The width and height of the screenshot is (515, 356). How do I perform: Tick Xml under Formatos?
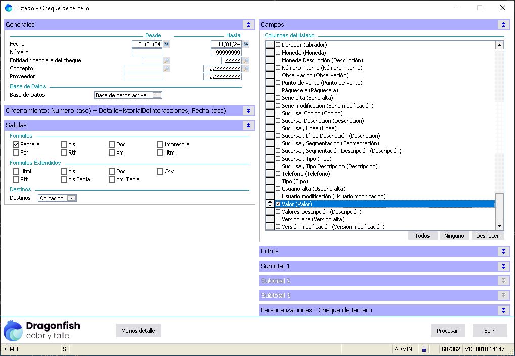click(x=112, y=153)
